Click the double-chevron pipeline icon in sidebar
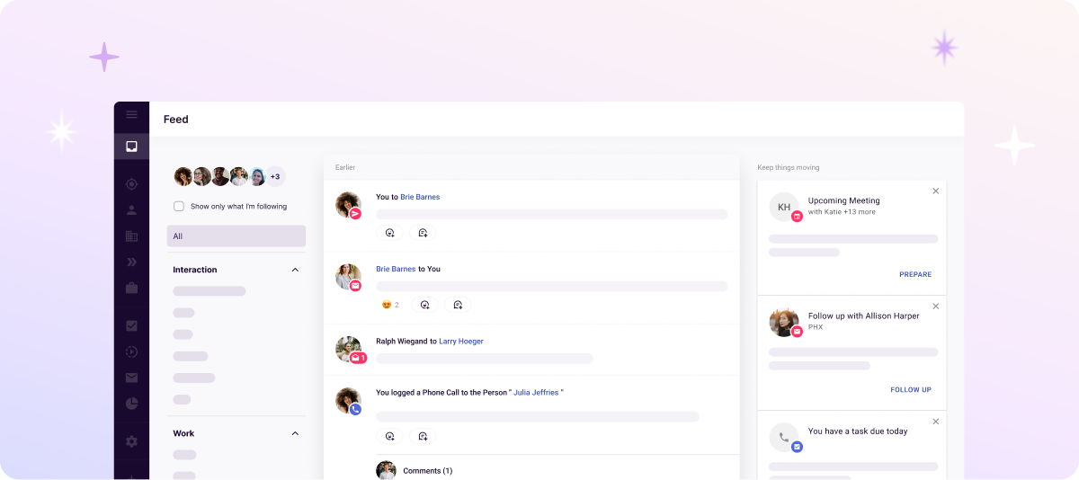The image size is (1079, 480). point(131,262)
